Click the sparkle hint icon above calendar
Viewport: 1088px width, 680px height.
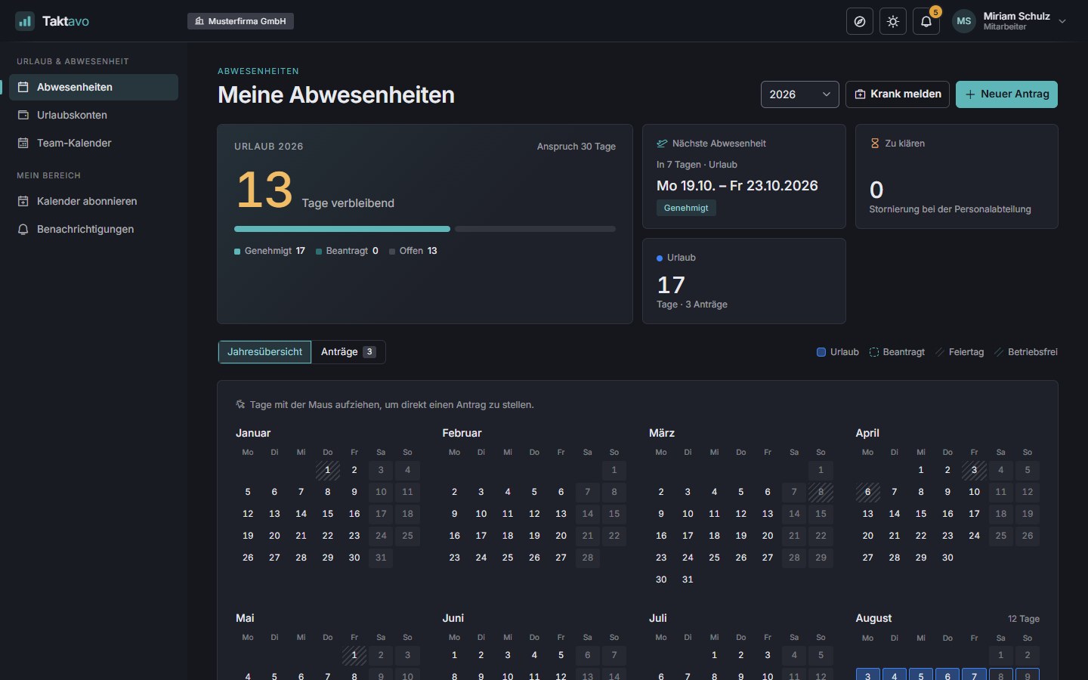240,404
